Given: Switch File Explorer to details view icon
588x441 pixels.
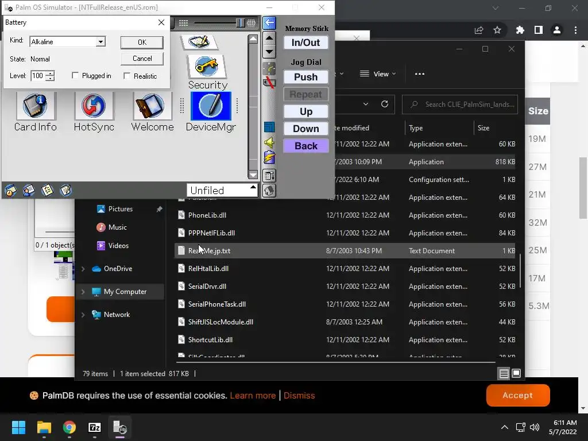Looking at the screenshot, I should click(504, 373).
